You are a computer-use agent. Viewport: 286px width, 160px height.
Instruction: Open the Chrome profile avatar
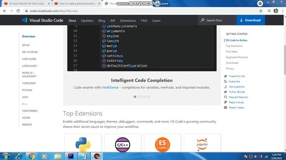276,11
